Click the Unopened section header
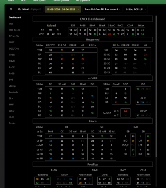This screenshot has width=166, height=188. click(93, 40)
